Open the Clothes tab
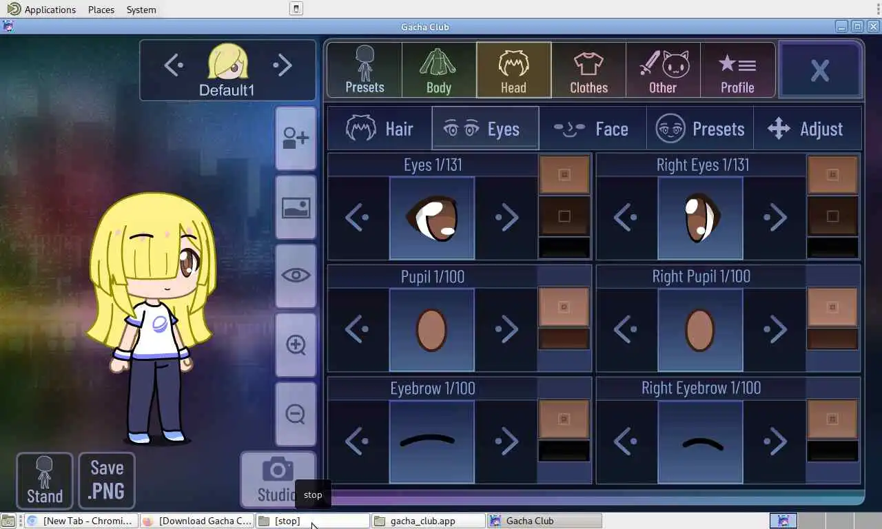This screenshot has height=529, width=882. point(588,70)
